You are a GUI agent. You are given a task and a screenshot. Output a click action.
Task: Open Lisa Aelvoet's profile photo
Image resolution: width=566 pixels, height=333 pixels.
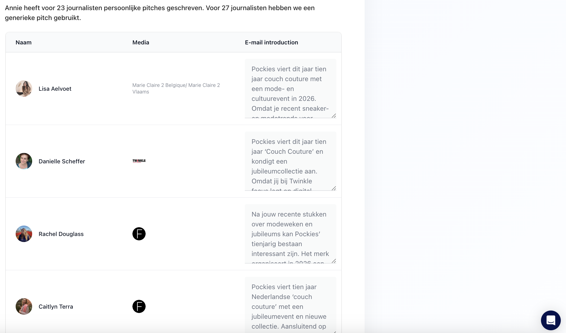coord(24,89)
